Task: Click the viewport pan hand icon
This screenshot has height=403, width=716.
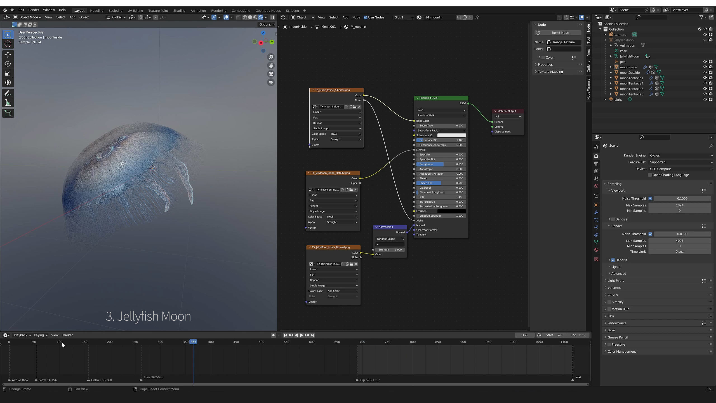Action: click(x=271, y=65)
